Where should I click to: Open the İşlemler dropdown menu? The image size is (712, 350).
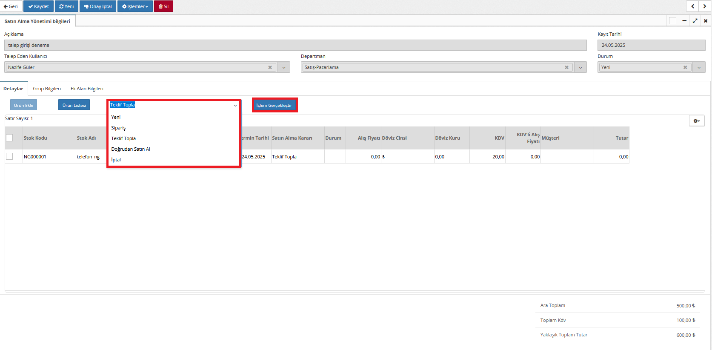135,6
